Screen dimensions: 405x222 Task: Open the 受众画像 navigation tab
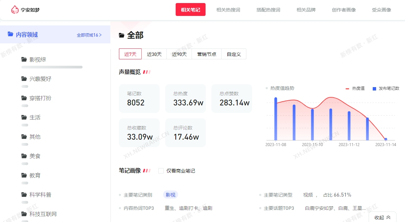[x=381, y=10]
